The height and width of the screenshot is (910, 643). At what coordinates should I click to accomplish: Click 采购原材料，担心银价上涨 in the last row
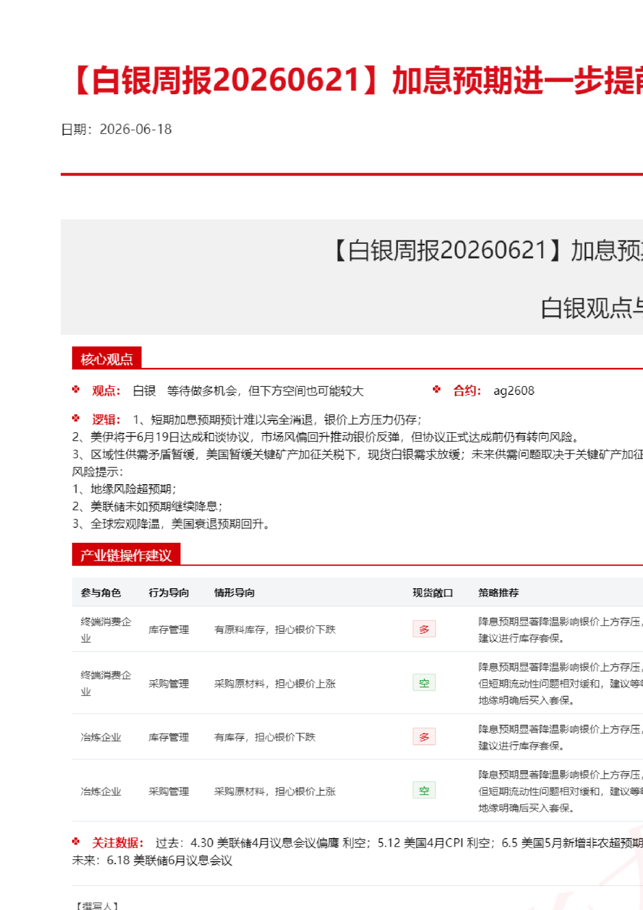(275, 791)
